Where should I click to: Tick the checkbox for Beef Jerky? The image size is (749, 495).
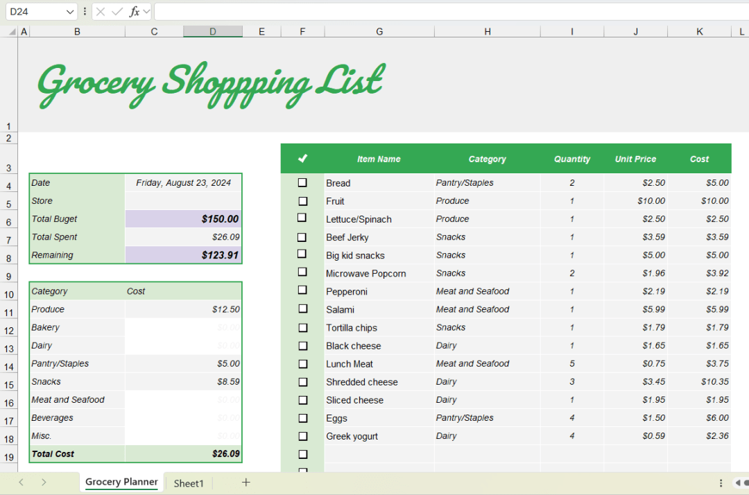pyautogui.click(x=302, y=237)
